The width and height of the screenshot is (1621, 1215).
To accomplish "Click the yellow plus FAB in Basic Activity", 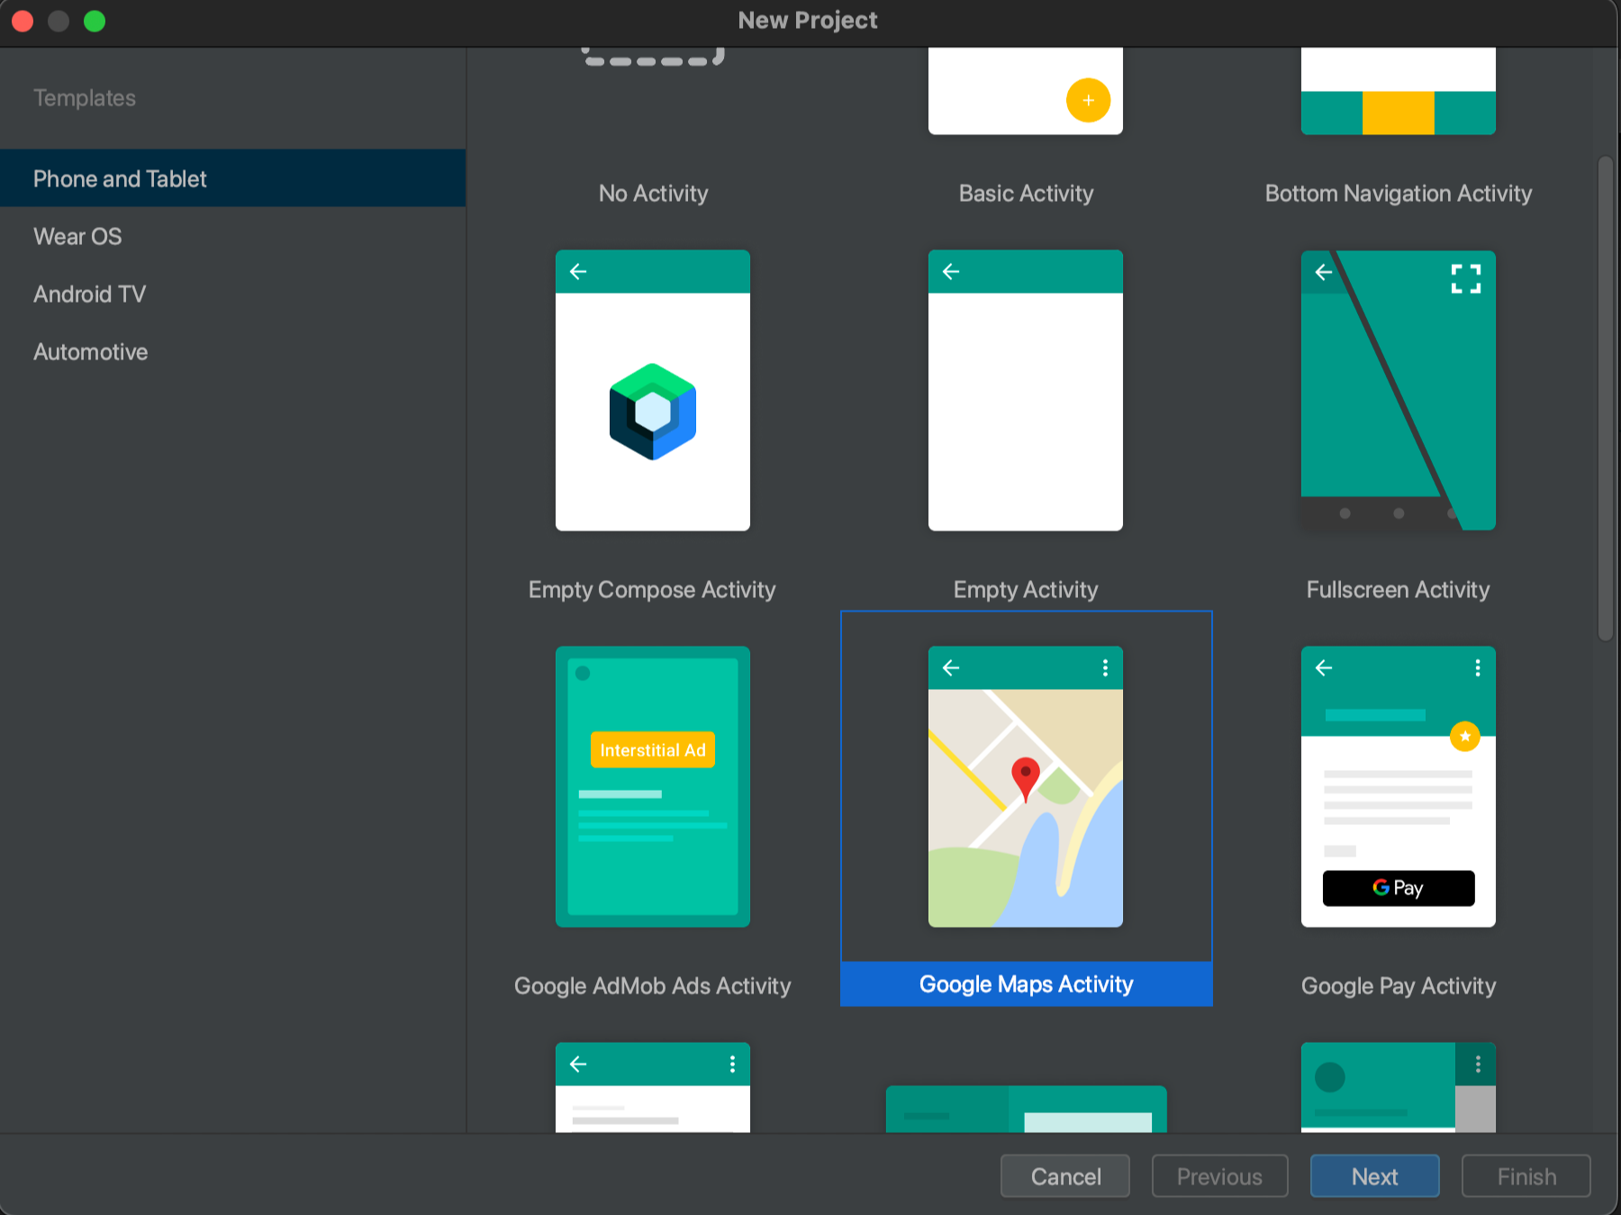I will (1088, 100).
